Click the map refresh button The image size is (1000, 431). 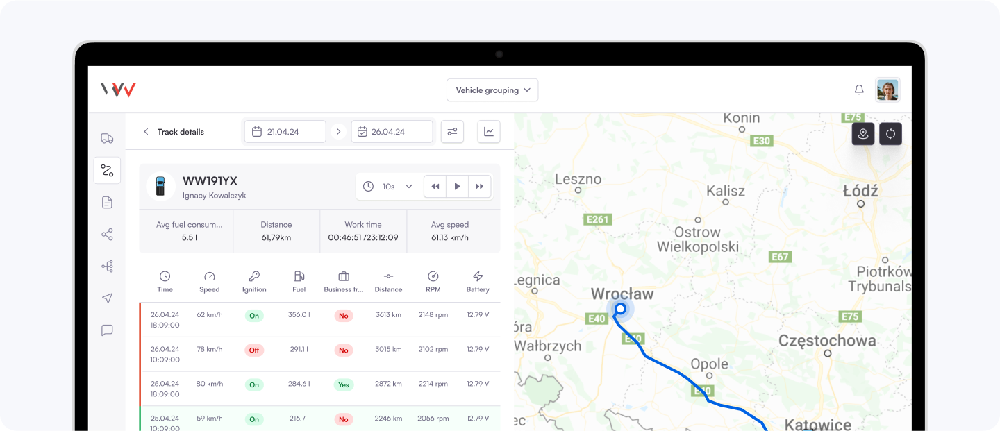(x=890, y=134)
